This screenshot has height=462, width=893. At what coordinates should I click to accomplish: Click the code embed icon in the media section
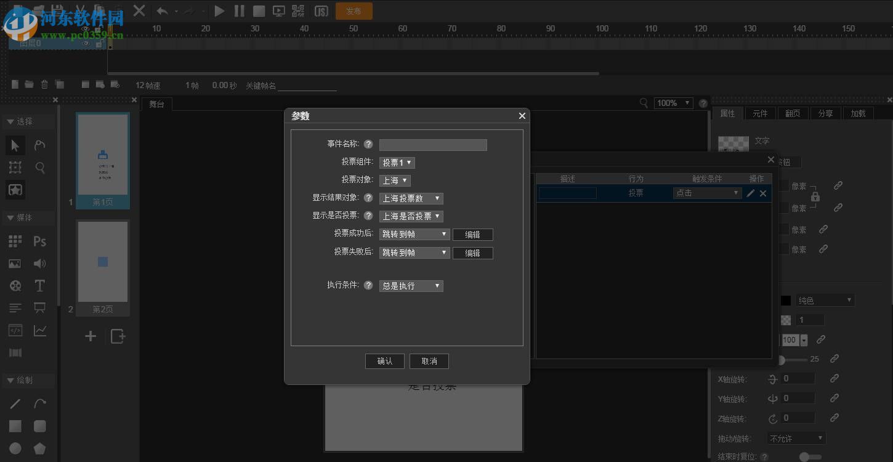[x=15, y=330]
